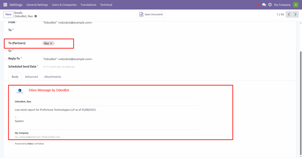
Task: Switch to the Advanced tab
Action: click(x=31, y=76)
